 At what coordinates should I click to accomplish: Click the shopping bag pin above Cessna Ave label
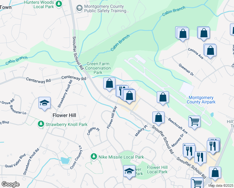point(183,34)
